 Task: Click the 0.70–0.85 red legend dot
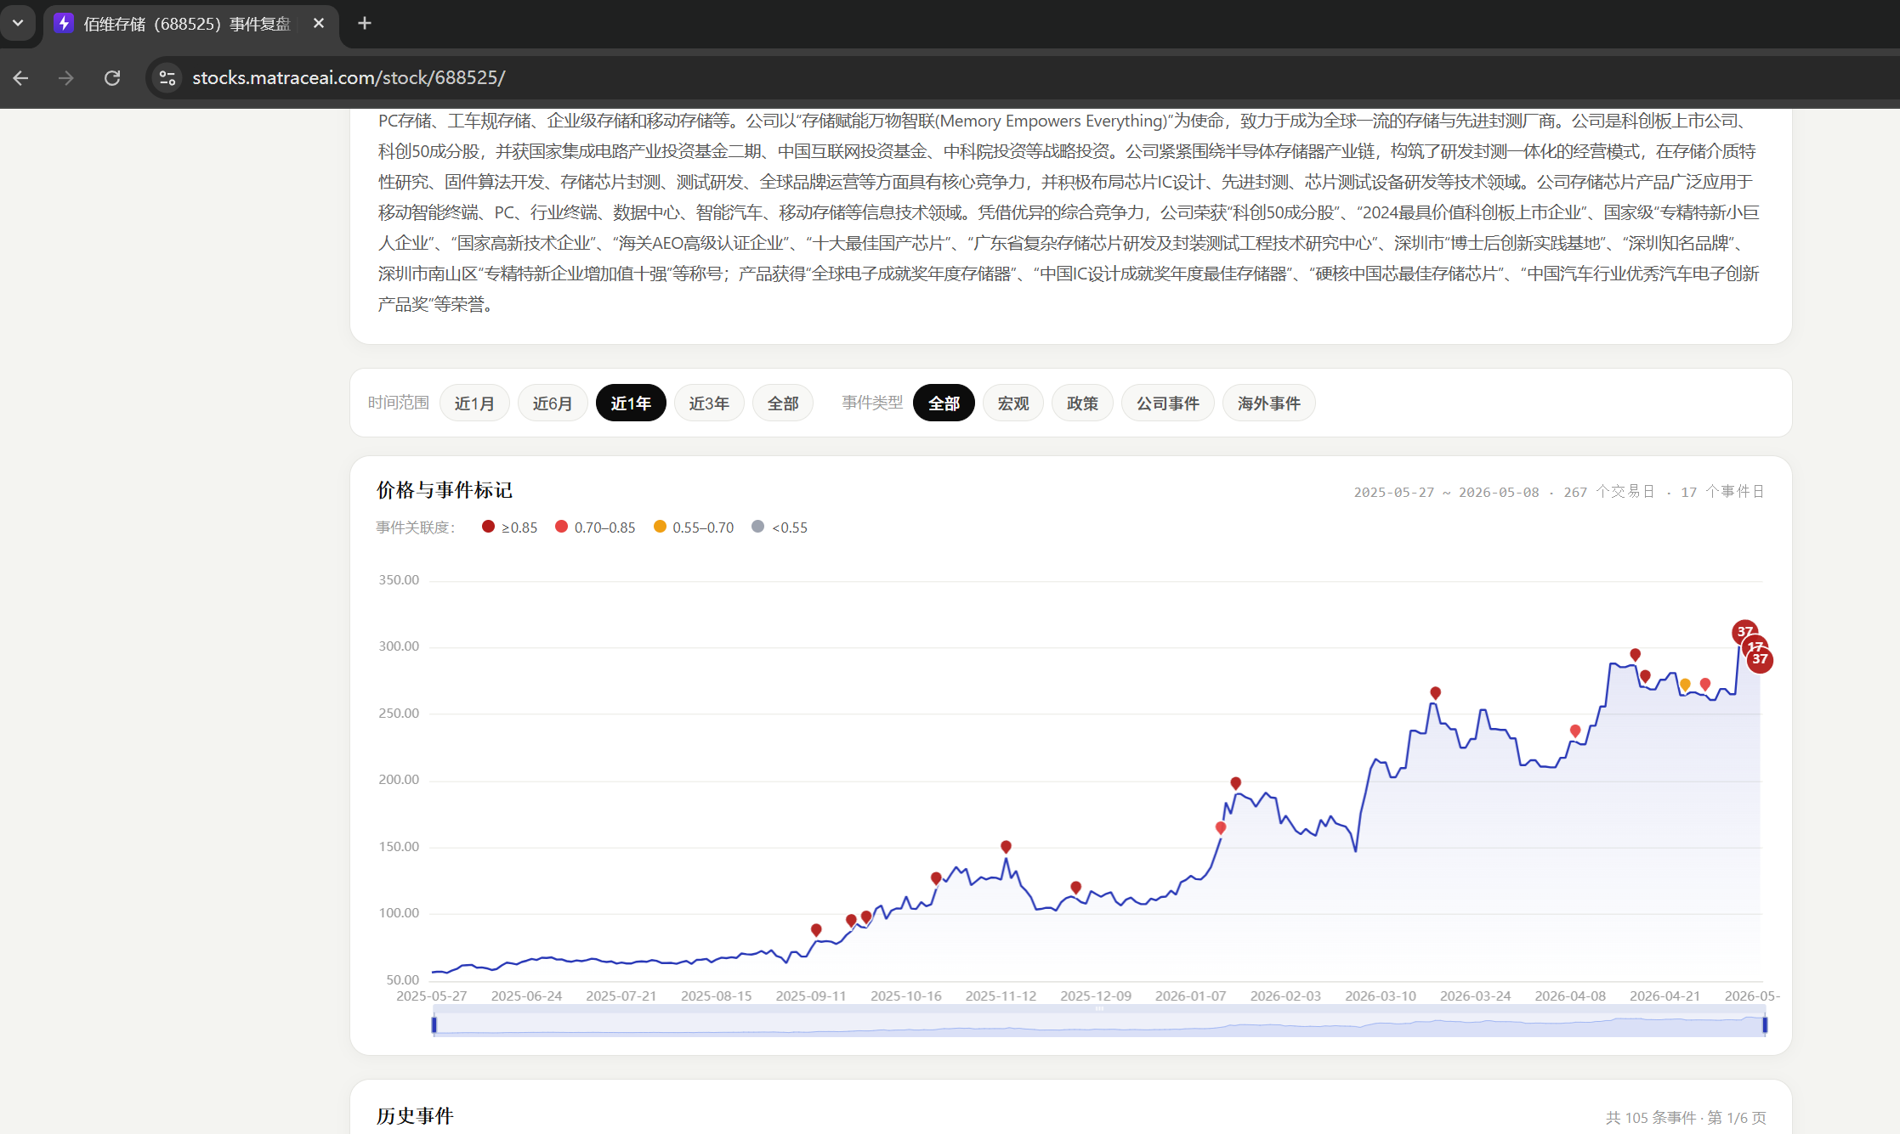[x=561, y=527]
